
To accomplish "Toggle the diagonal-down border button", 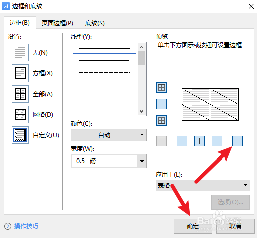I will point(237,141).
